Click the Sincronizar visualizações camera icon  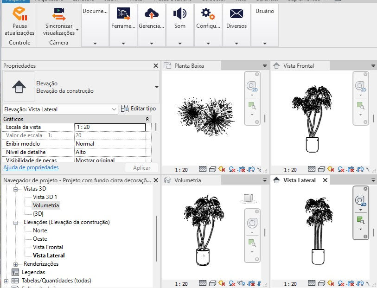[x=59, y=14]
